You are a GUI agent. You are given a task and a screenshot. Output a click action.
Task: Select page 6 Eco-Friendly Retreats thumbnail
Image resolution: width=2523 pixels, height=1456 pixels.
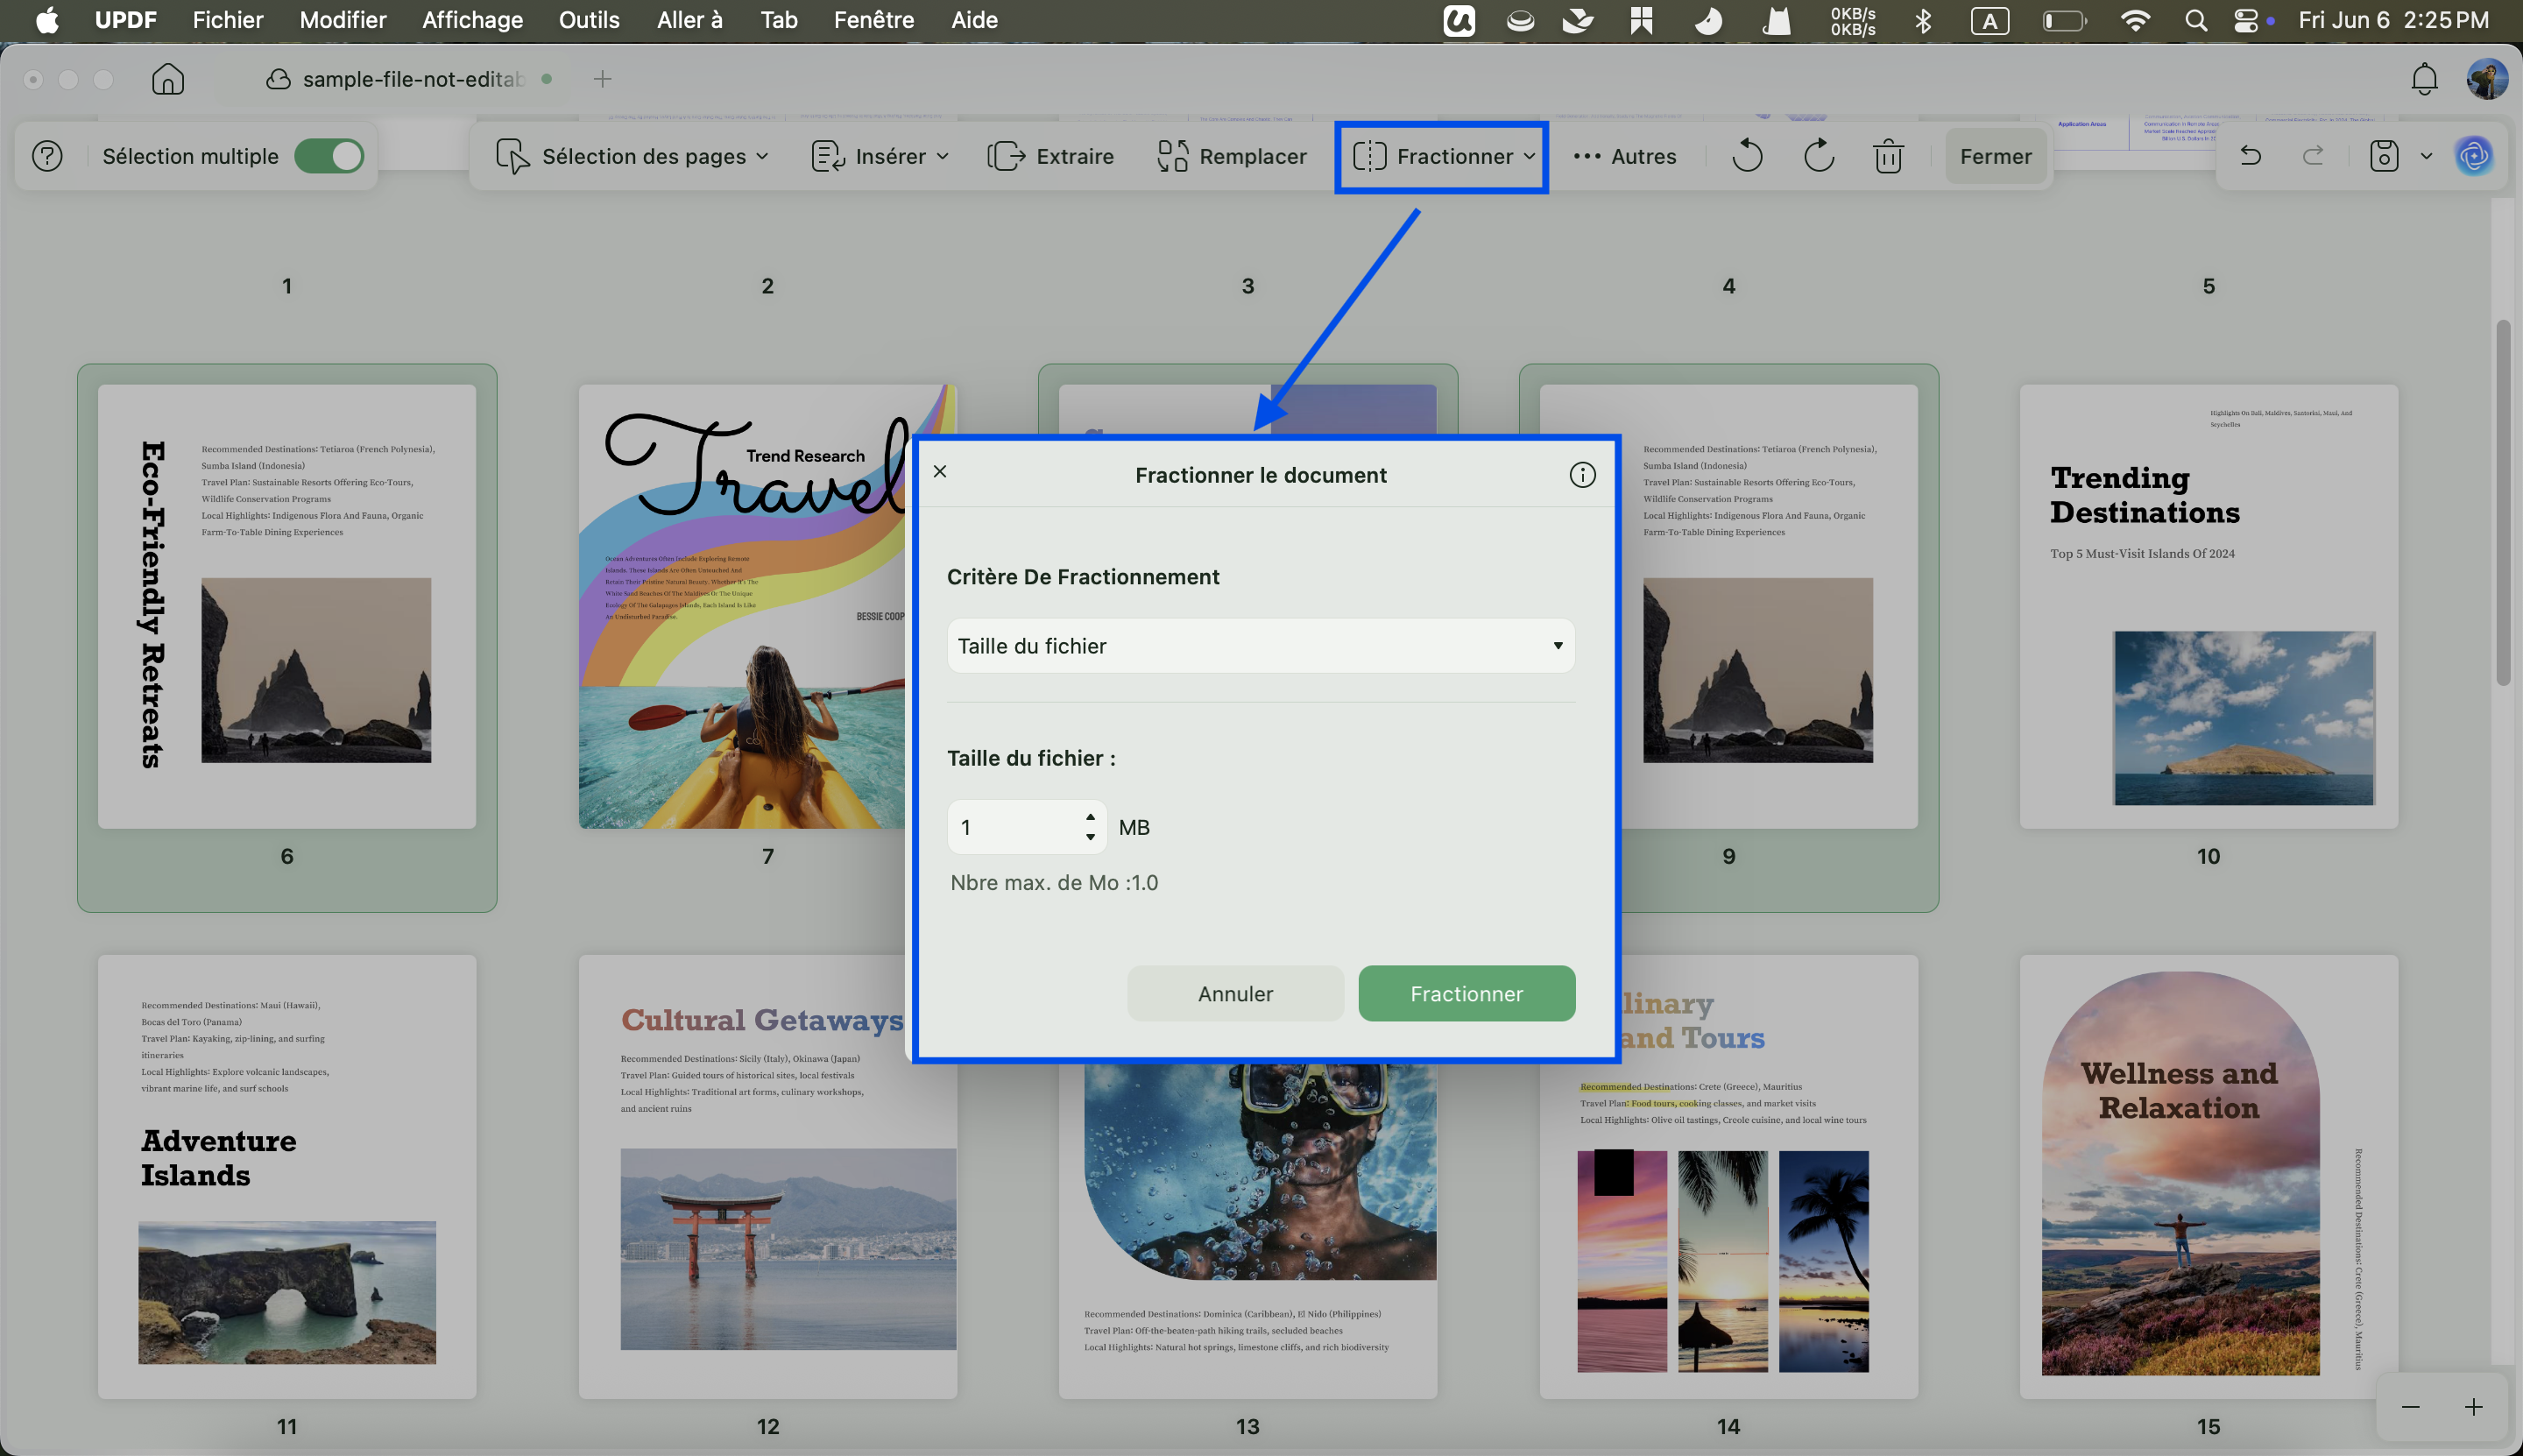287,606
